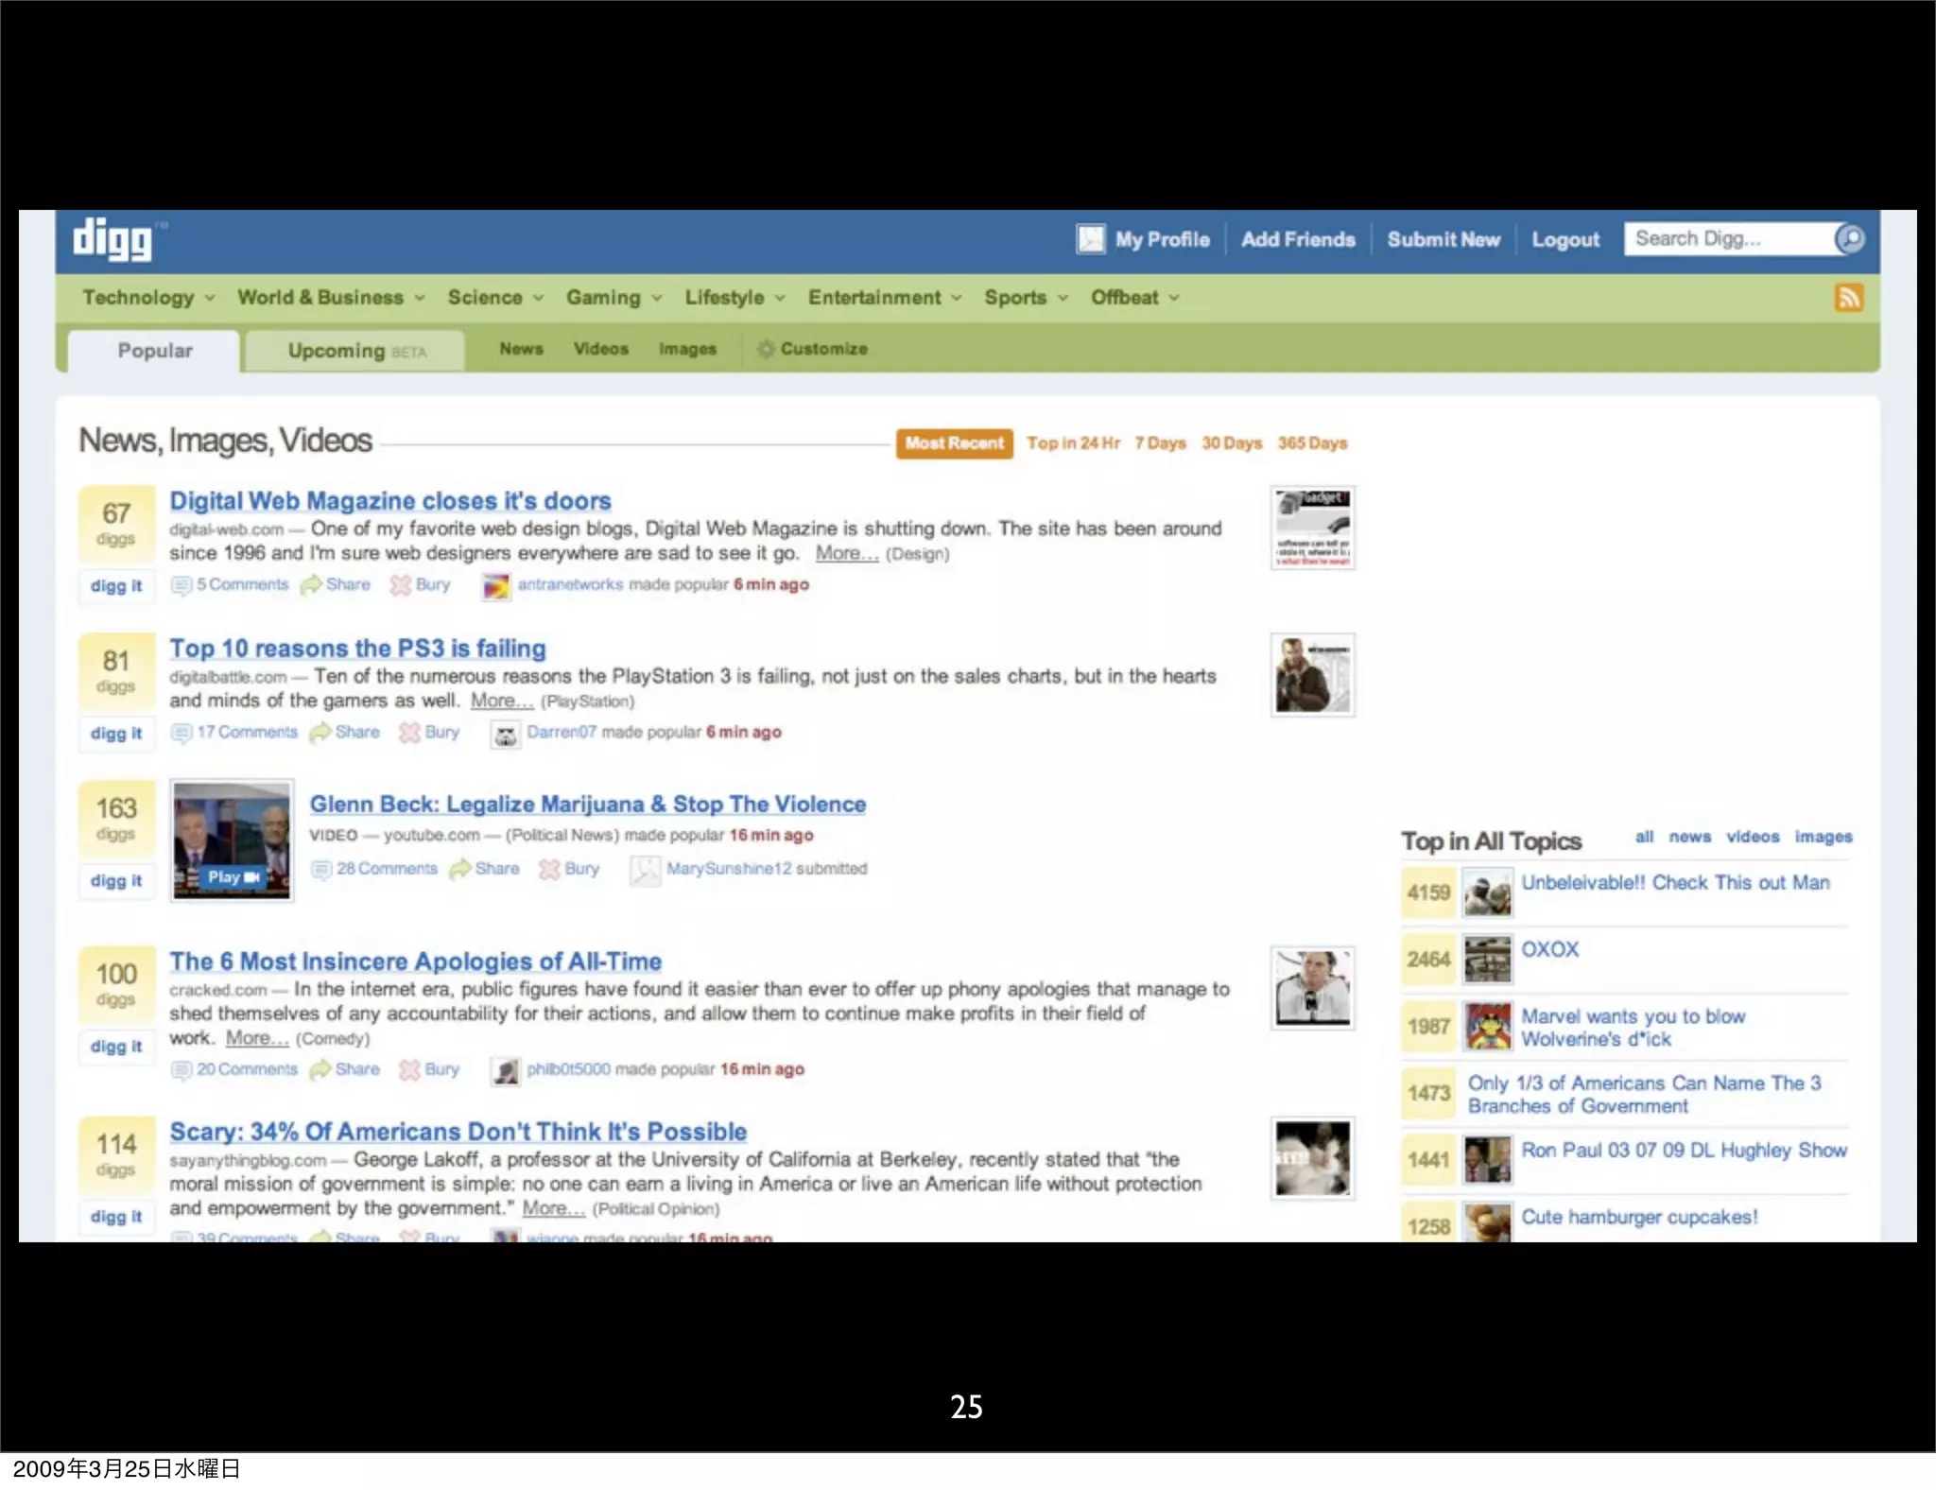Click MarySunshine12 user avatar
The width and height of the screenshot is (1936, 1490).
coord(645,870)
